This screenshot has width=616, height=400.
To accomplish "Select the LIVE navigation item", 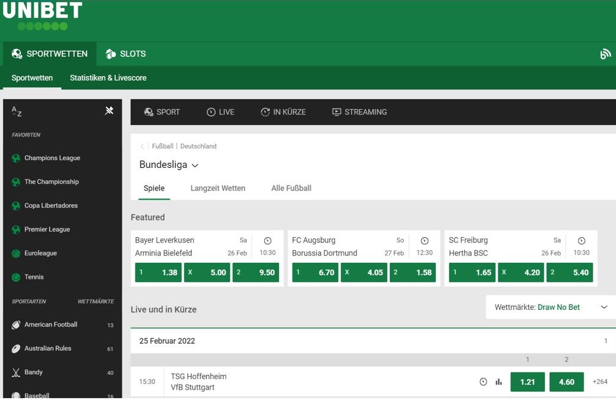I will point(221,112).
